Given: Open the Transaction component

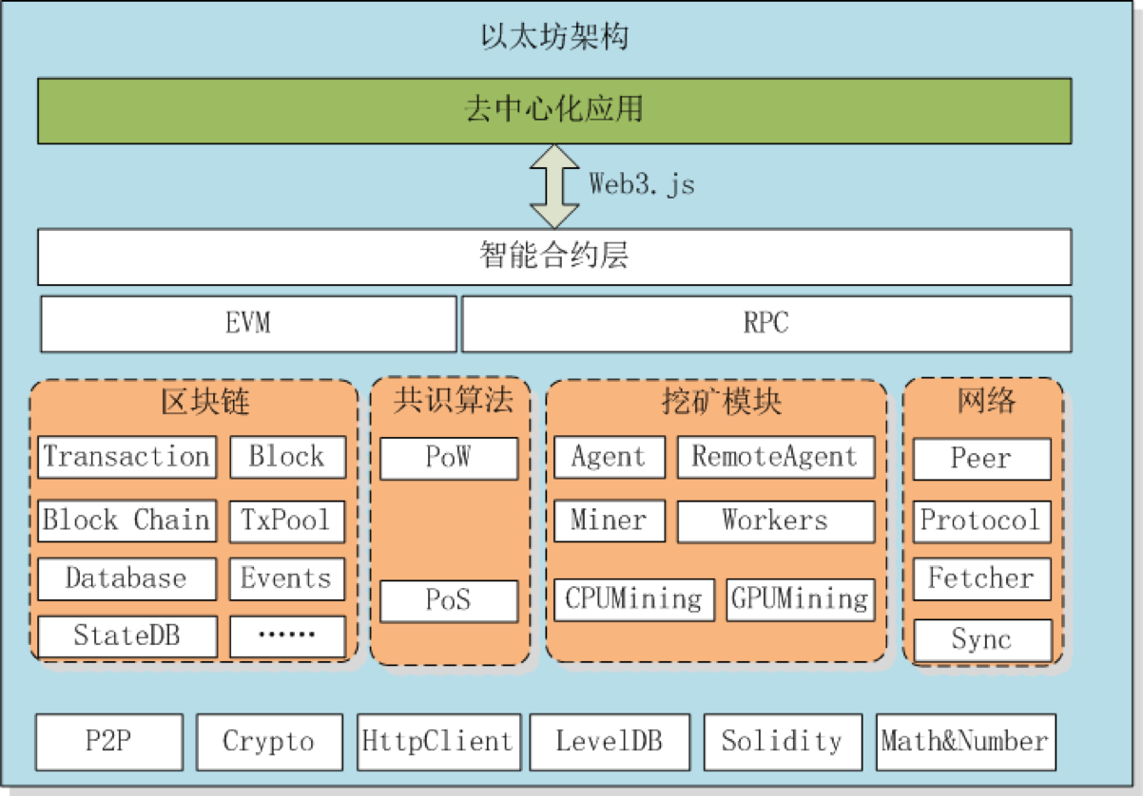Looking at the screenshot, I should point(126,457).
